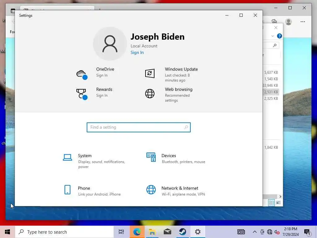Switch Explorer to details view icon

(271, 203)
